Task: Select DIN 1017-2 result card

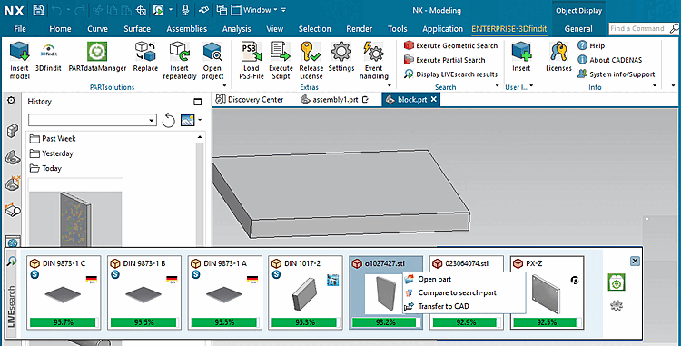Action: pyautogui.click(x=305, y=292)
